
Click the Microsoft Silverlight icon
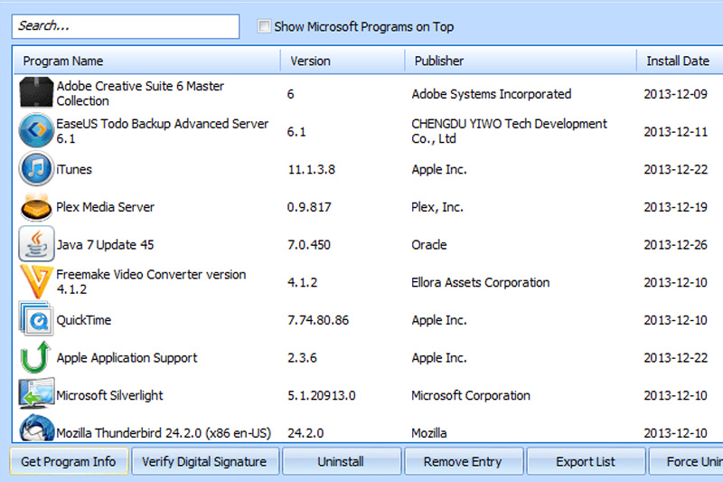pos(36,394)
